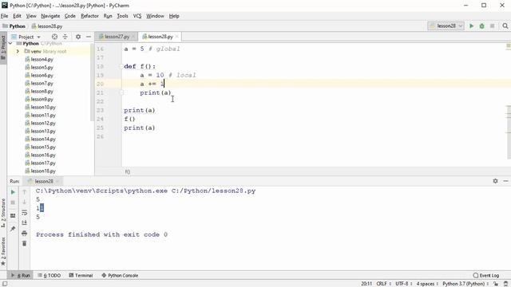This screenshot has height=287, width=511.
Task: Change UTF-8 encoding in status bar
Action: [404, 284]
